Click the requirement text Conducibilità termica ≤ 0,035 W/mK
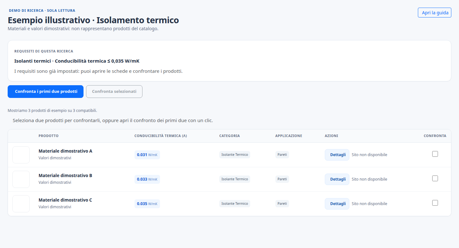 [97, 61]
